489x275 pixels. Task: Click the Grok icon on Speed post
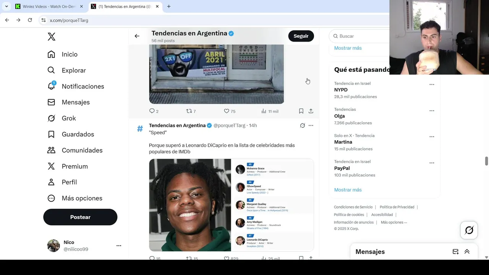pos(302,125)
